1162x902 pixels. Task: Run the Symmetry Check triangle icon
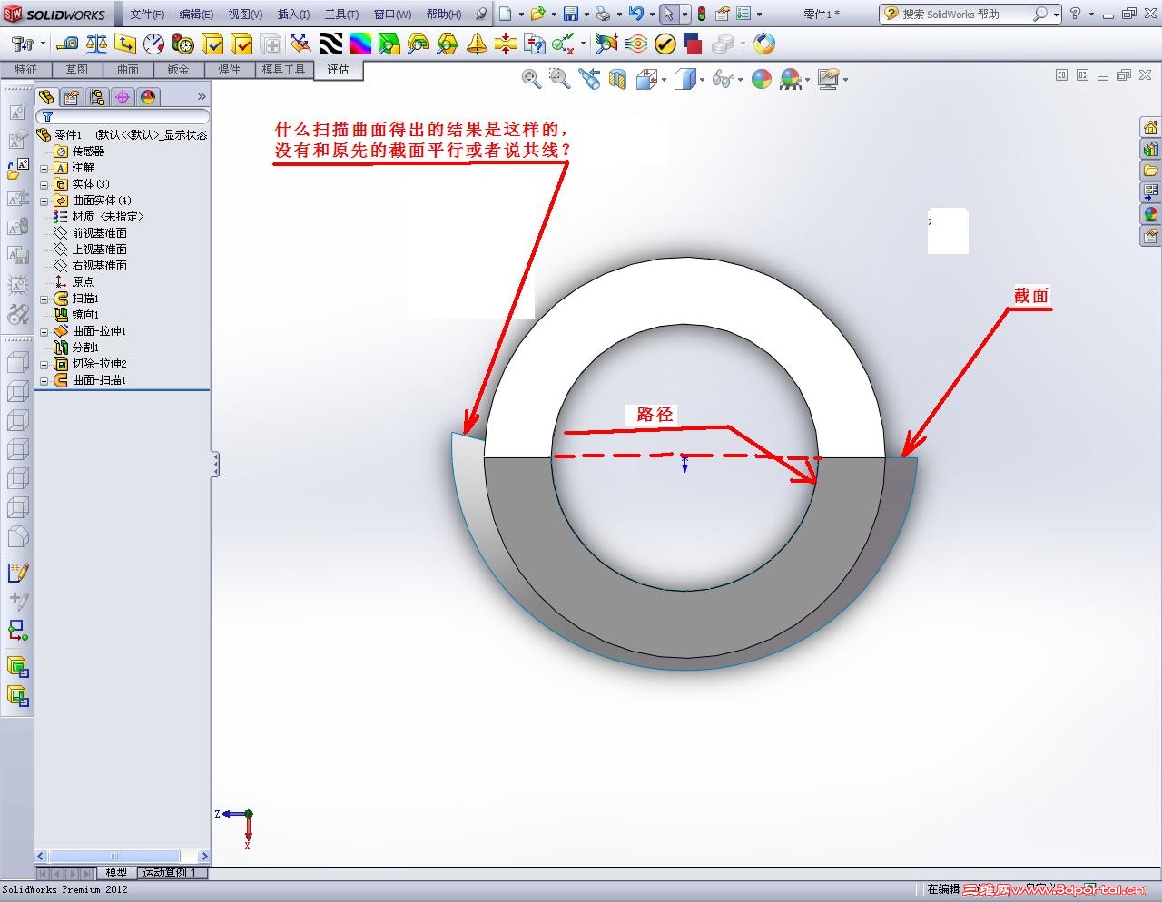477,44
